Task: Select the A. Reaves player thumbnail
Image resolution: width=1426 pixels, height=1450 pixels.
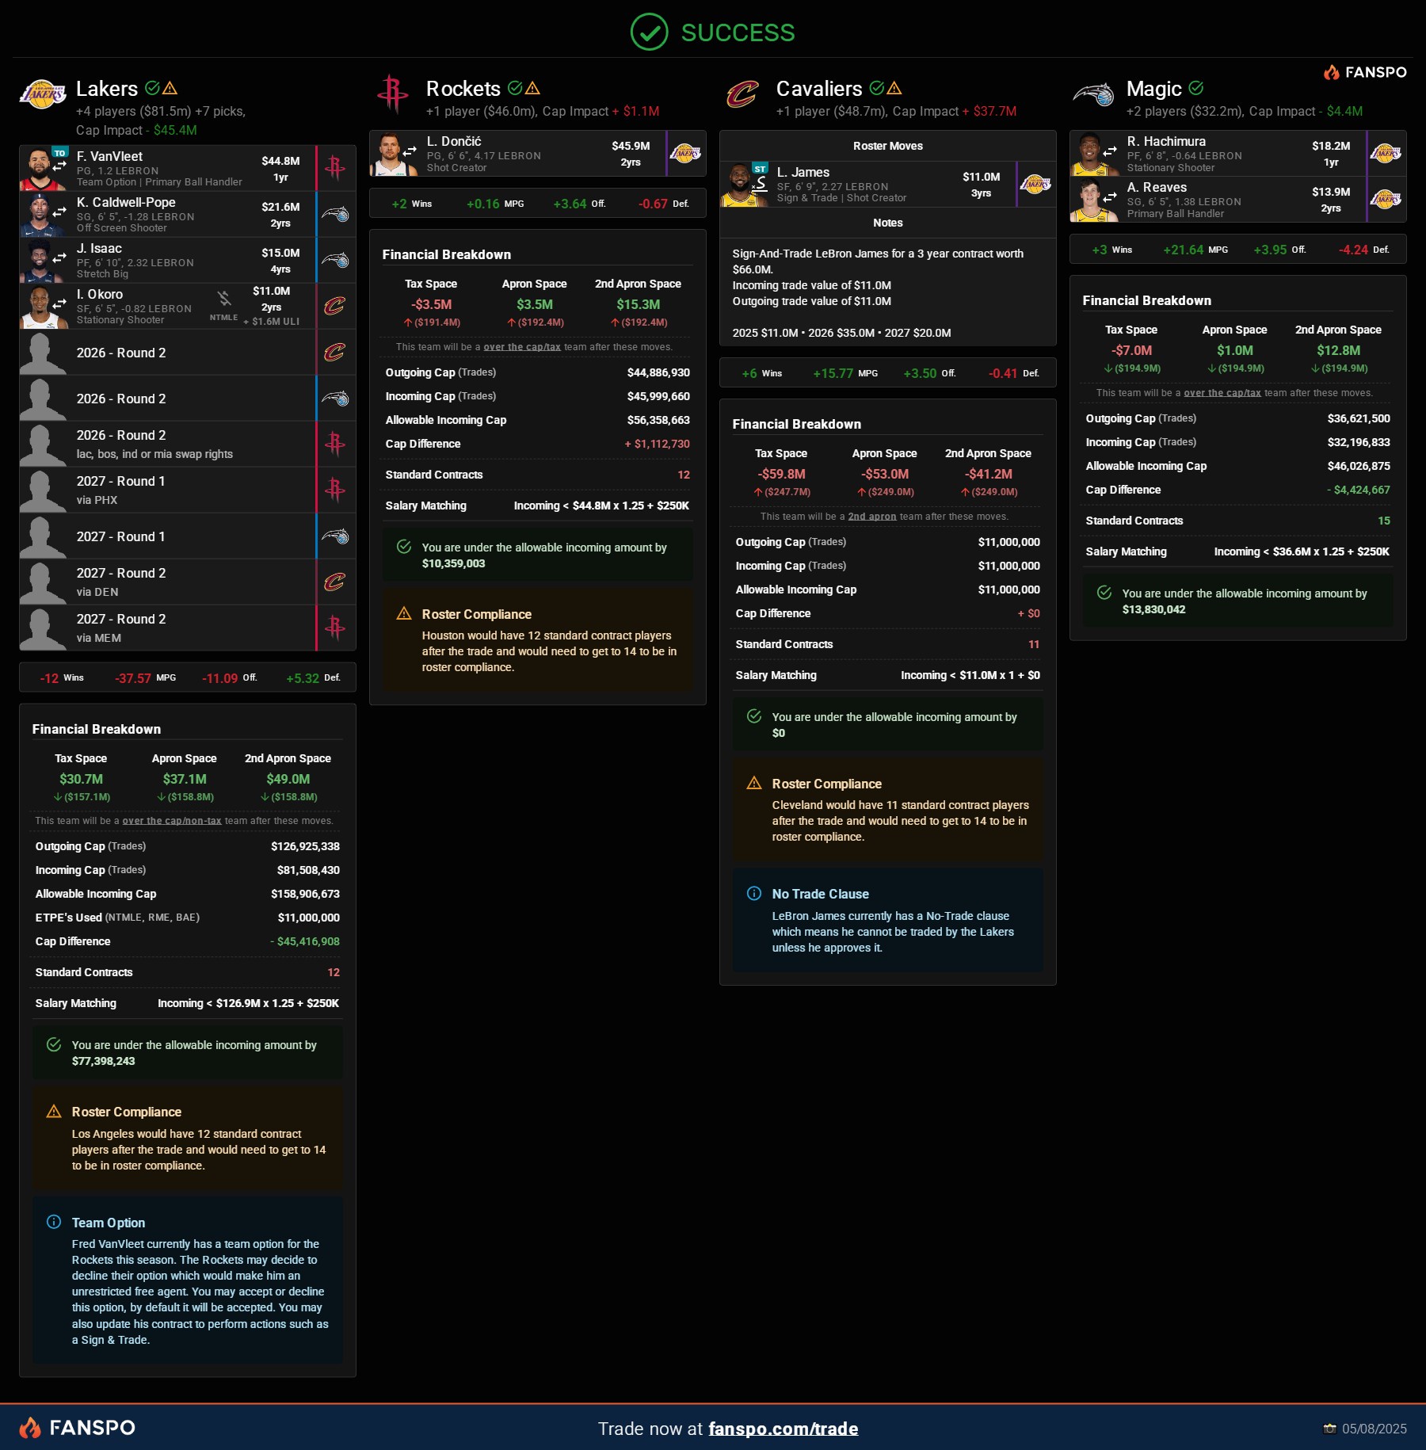Action: tap(1093, 199)
